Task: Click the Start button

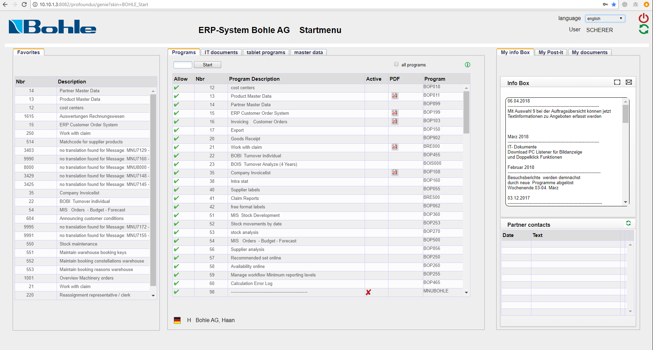Action: (208, 65)
